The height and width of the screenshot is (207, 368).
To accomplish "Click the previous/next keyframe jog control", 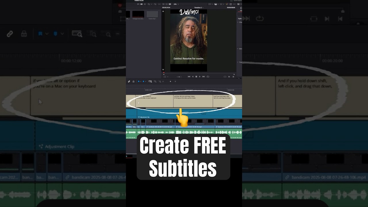I will pos(179,77).
